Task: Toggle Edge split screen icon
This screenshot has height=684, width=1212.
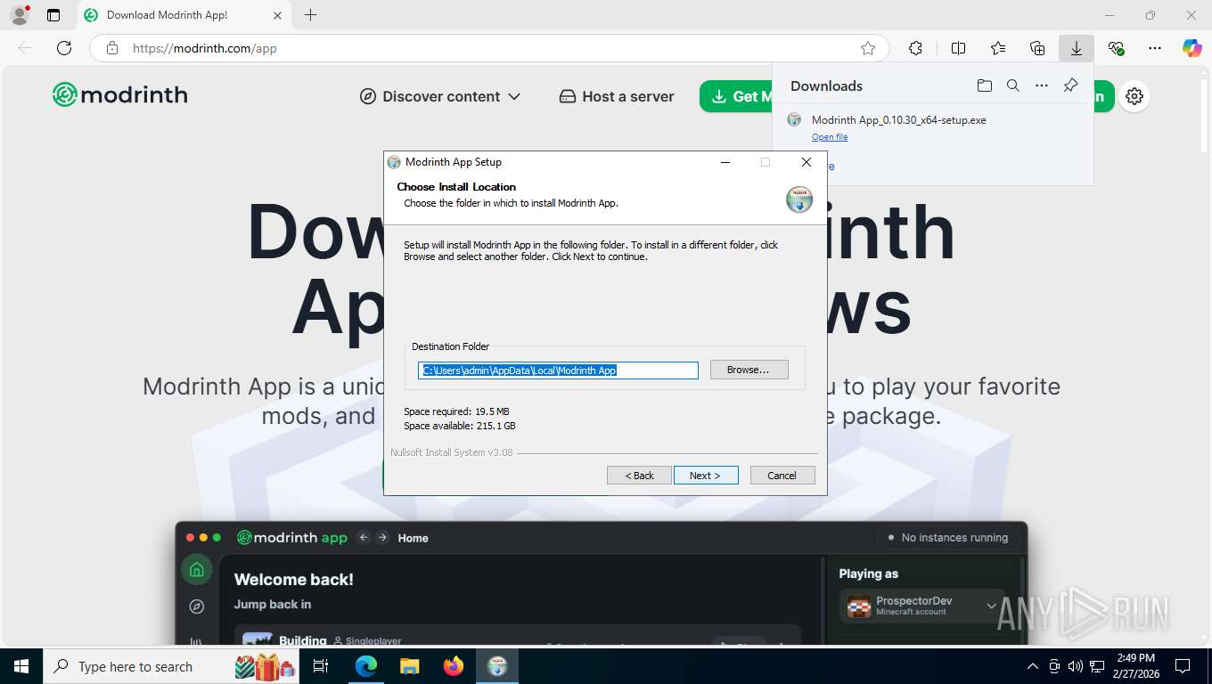Action: pos(958,48)
